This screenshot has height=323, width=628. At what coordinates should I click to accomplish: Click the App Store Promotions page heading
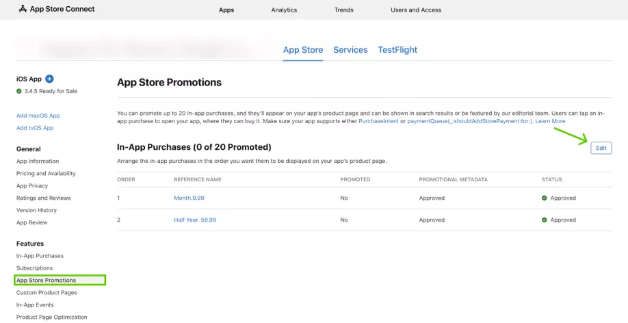(169, 83)
